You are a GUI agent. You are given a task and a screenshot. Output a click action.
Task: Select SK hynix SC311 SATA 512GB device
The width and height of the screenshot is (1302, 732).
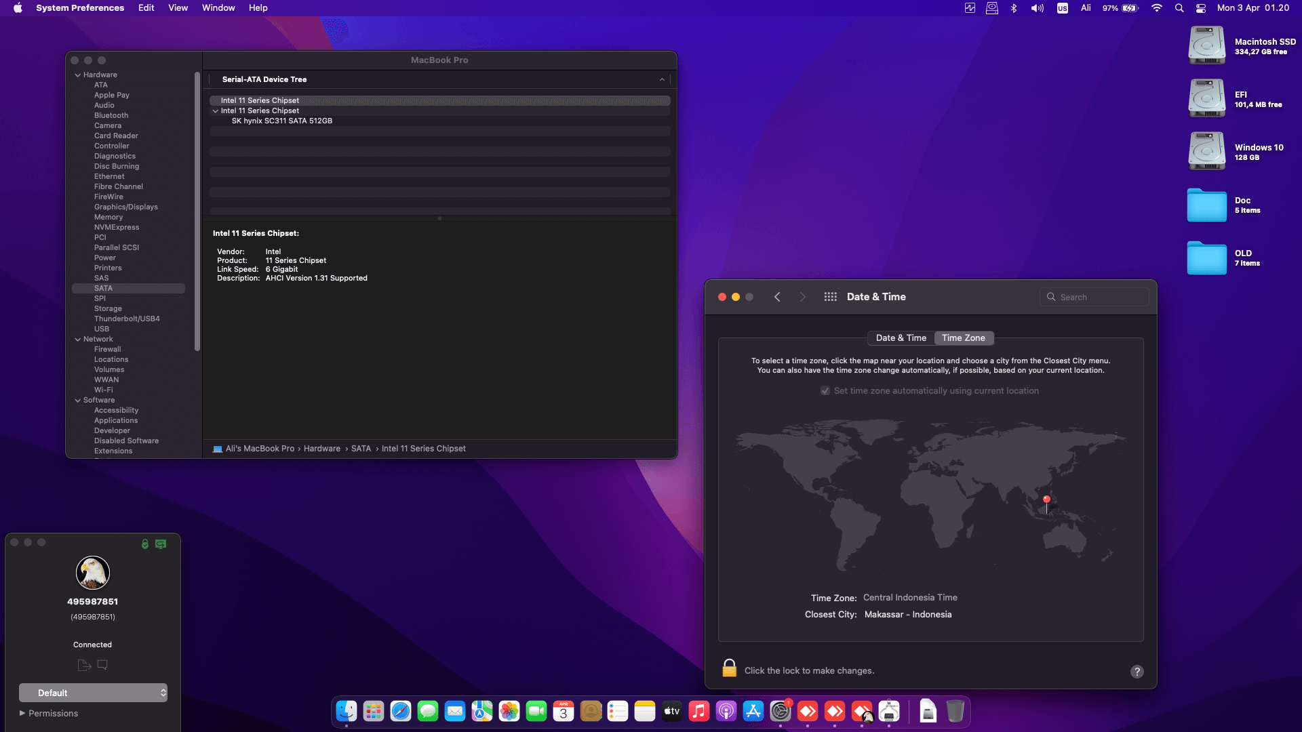tap(281, 121)
